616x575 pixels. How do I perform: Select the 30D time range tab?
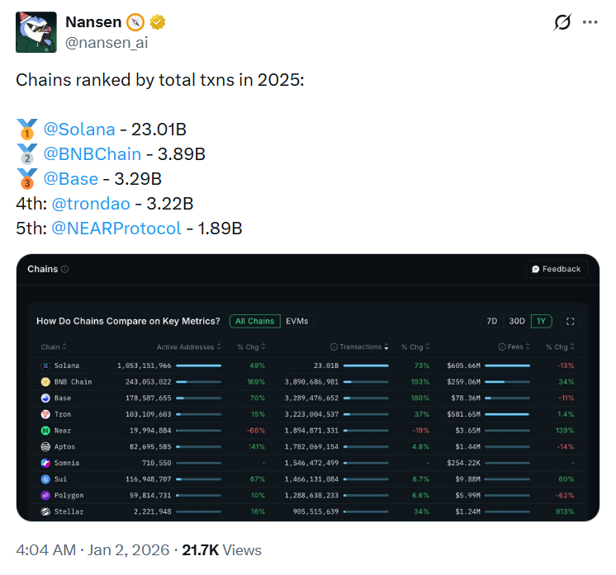click(517, 321)
